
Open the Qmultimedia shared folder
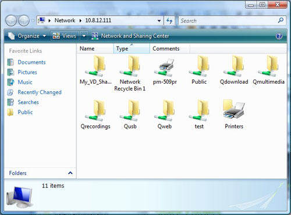tap(269, 70)
